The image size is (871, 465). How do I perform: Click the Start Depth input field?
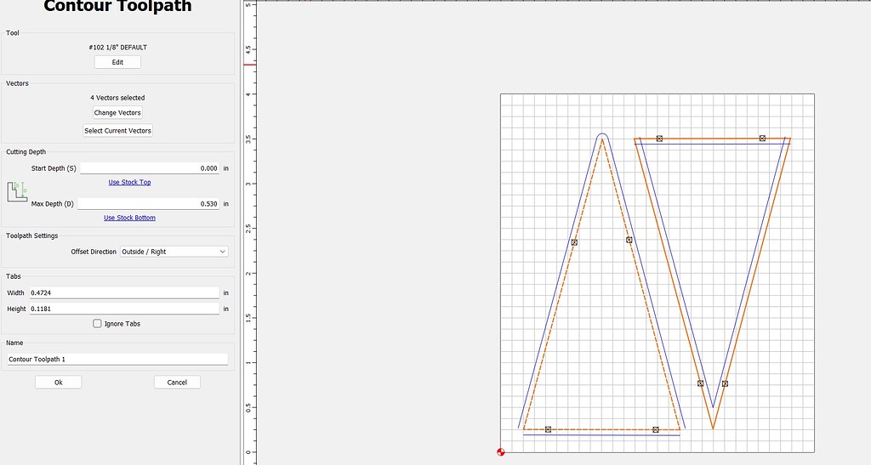click(x=150, y=168)
